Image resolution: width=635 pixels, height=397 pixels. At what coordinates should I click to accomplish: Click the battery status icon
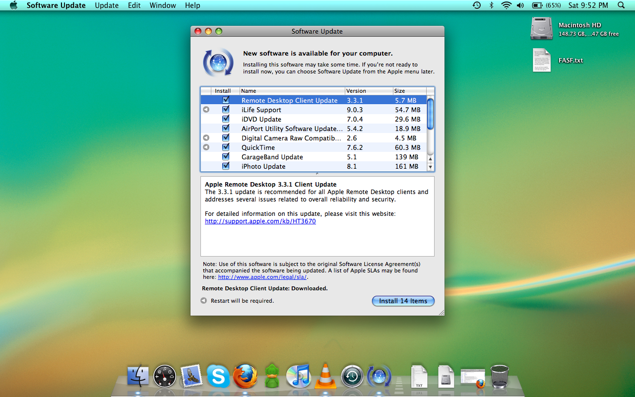pyautogui.click(x=537, y=5)
